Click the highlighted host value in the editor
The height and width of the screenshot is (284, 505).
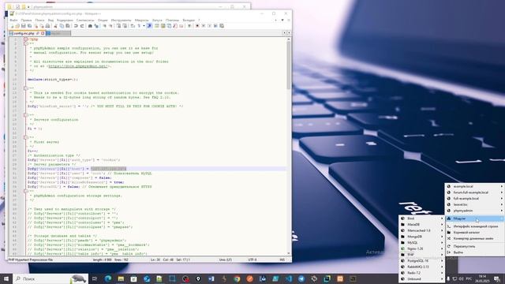[x=108, y=169]
